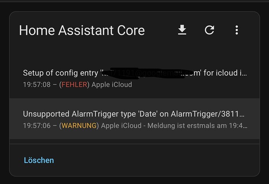Refresh the log entries list
The image size is (269, 184).
click(x=209, y=30)
